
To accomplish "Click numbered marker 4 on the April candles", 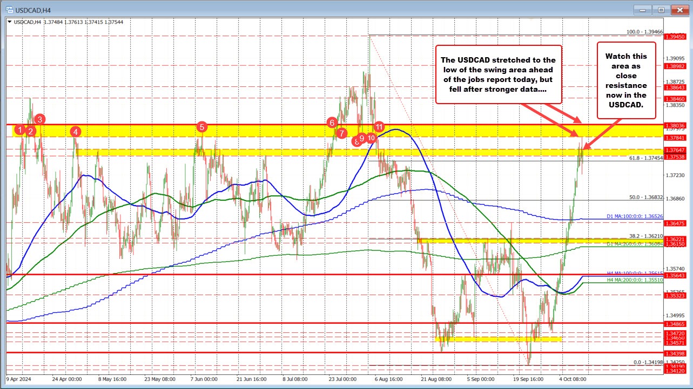I will (x=76, y=131).
